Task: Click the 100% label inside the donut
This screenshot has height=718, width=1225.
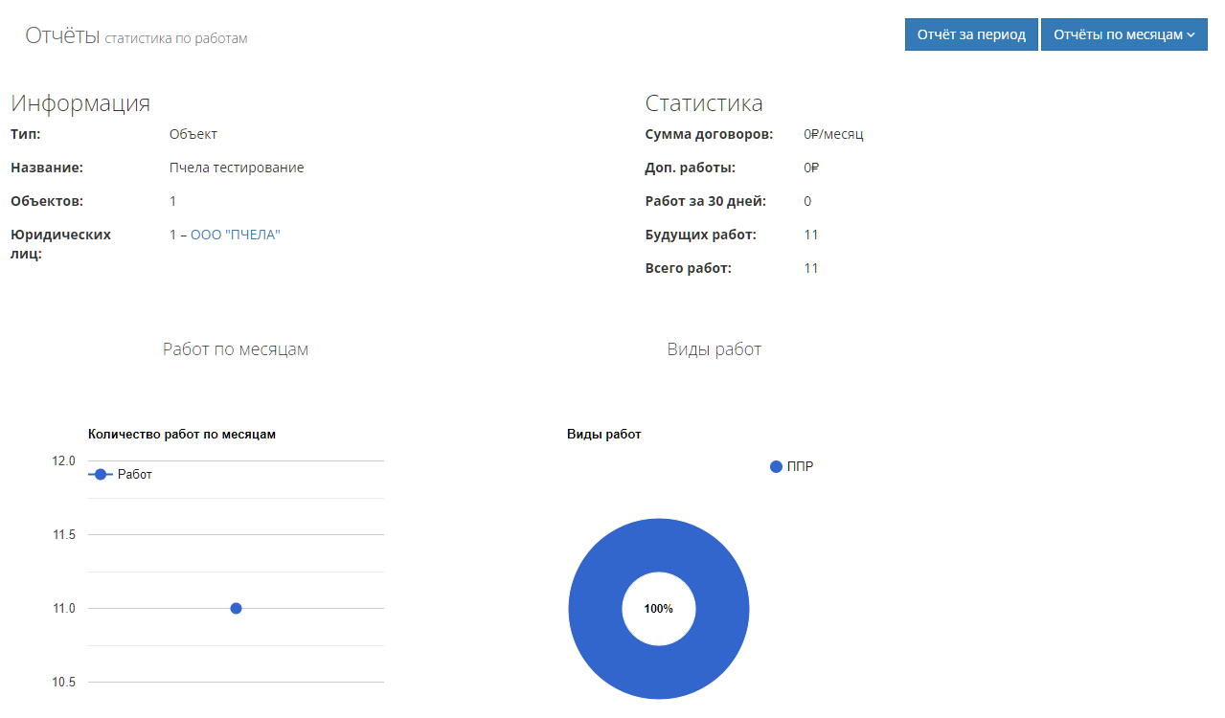Action: [658, 609]
